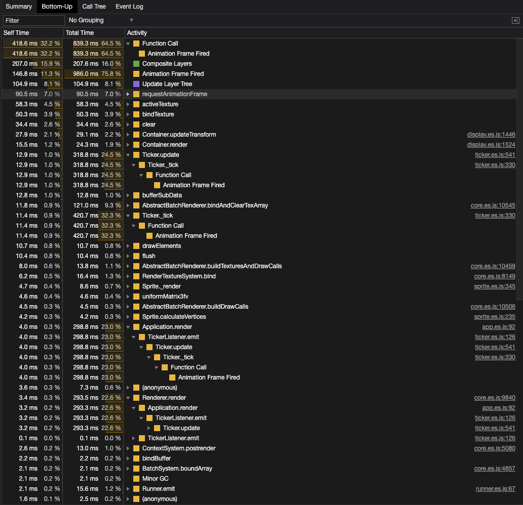This screenshot has height=505, width=523.
Task: Expand the bindTexture row
Action: coord(128,114)
